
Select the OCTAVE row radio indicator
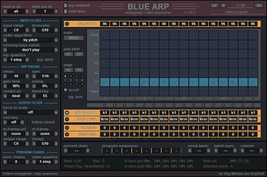67,128
